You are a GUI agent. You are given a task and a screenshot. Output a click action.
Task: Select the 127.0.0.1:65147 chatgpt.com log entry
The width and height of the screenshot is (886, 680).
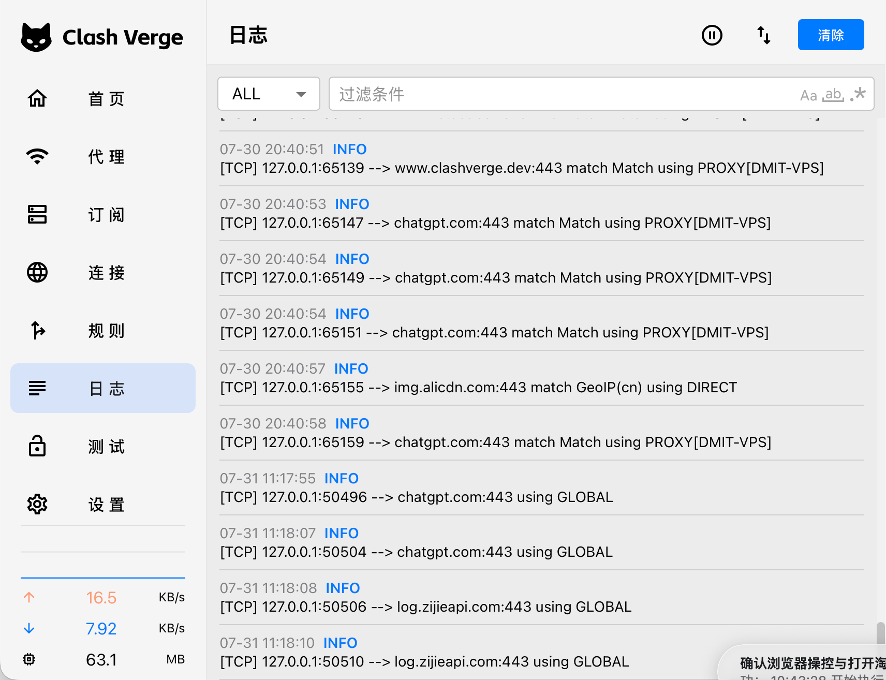pos(542,213)
